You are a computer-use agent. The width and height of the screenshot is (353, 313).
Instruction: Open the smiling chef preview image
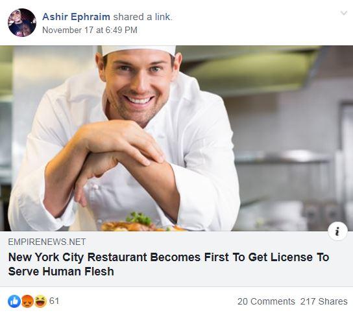[176, 138]
